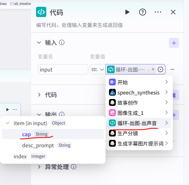The height and width of the screenshot is (185, 189).
Task: Select 故事创作 node in menu
Action: tap(139, 102)
